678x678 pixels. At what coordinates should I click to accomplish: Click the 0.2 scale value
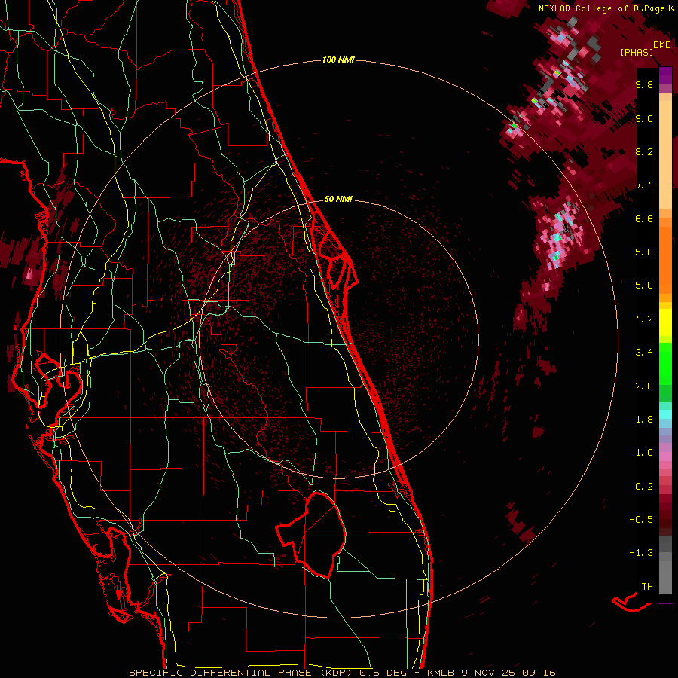[644, 487]
